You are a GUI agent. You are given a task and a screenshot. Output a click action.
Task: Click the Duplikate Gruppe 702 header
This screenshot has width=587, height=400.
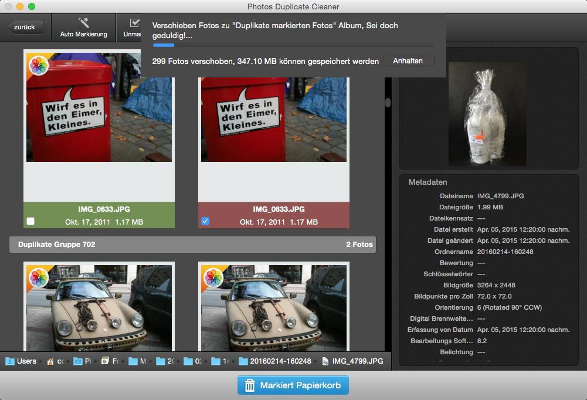[x=192, y=245]
